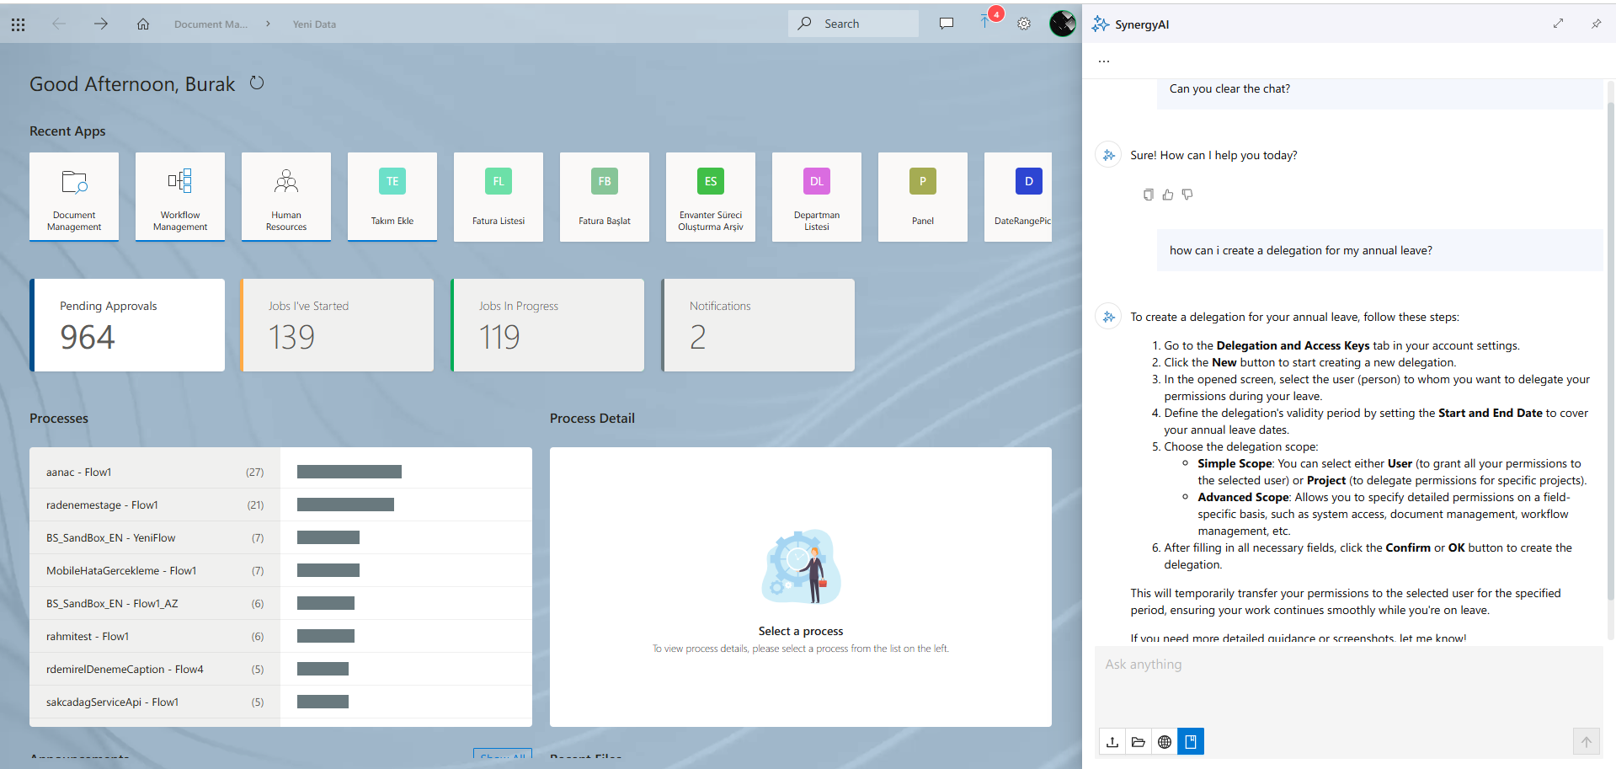Open Document Management app tile
Screen dimensions: 1616x769
(x=74, y=197)
